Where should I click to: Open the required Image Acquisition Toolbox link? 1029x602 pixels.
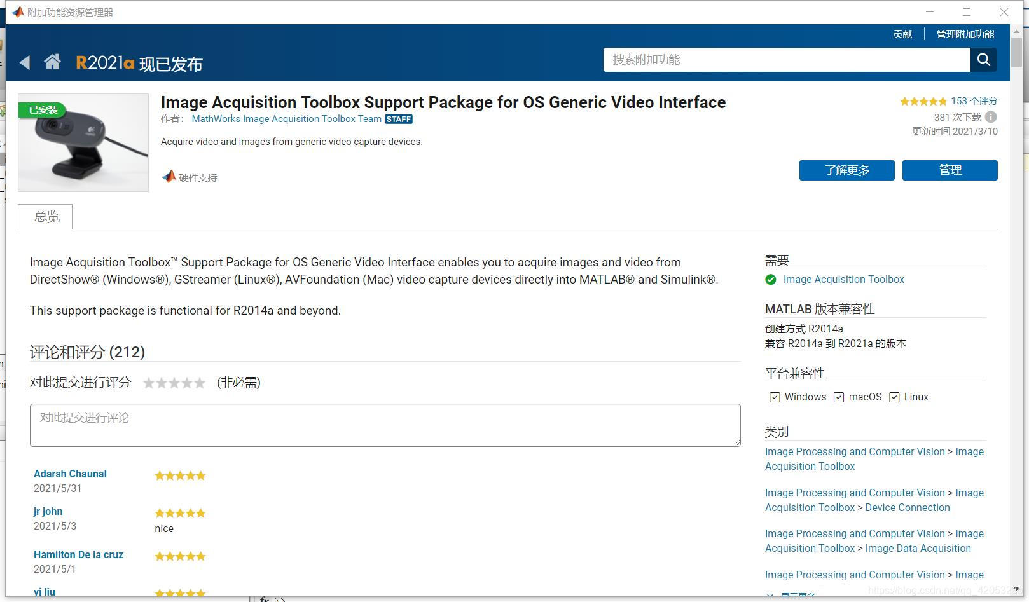click(x=843, y=280)
